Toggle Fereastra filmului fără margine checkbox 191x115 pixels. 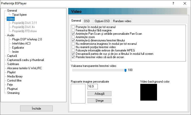tap(73, 30)
